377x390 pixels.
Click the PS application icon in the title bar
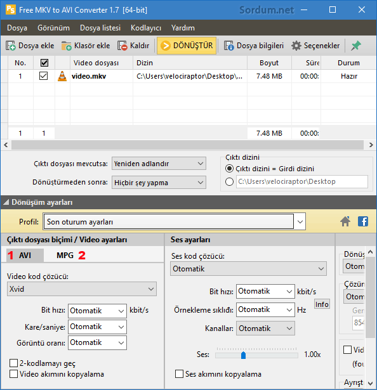pos(10,10)
